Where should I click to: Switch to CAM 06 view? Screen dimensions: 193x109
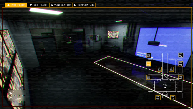pos(181,64)
